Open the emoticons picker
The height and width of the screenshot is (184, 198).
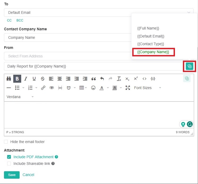coord(93,88)
